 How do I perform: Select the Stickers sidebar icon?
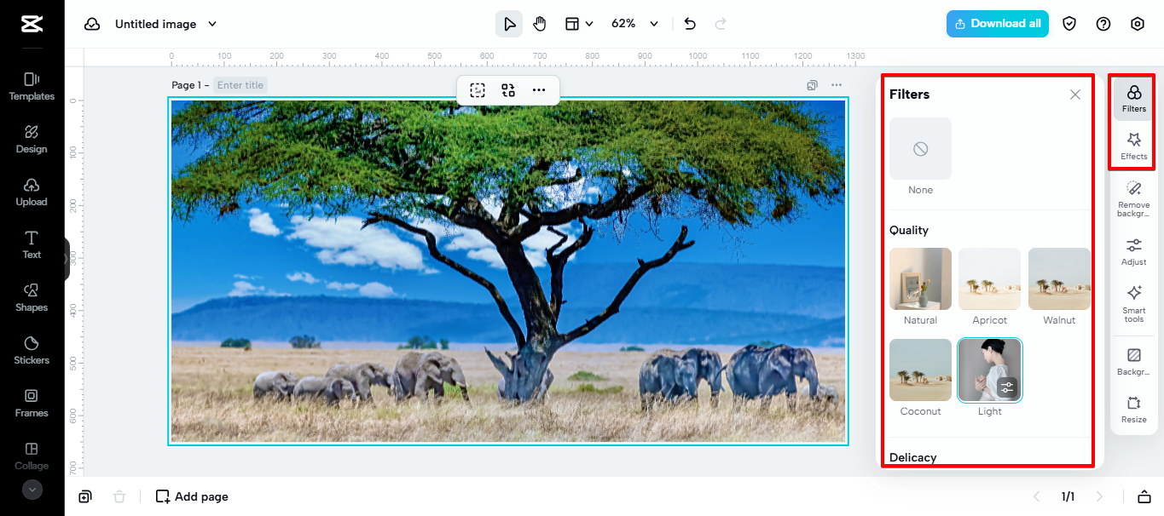click(32, 350)
